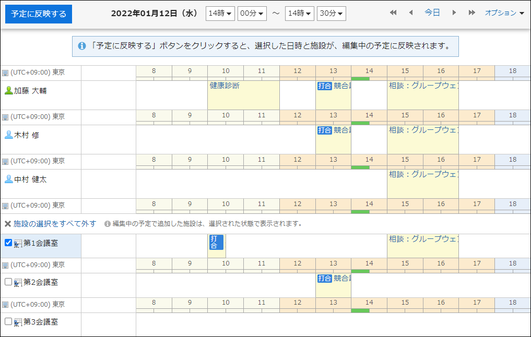Click the 中村 健太 name
Screen dimensions: 531x337
tap(30, 179)
